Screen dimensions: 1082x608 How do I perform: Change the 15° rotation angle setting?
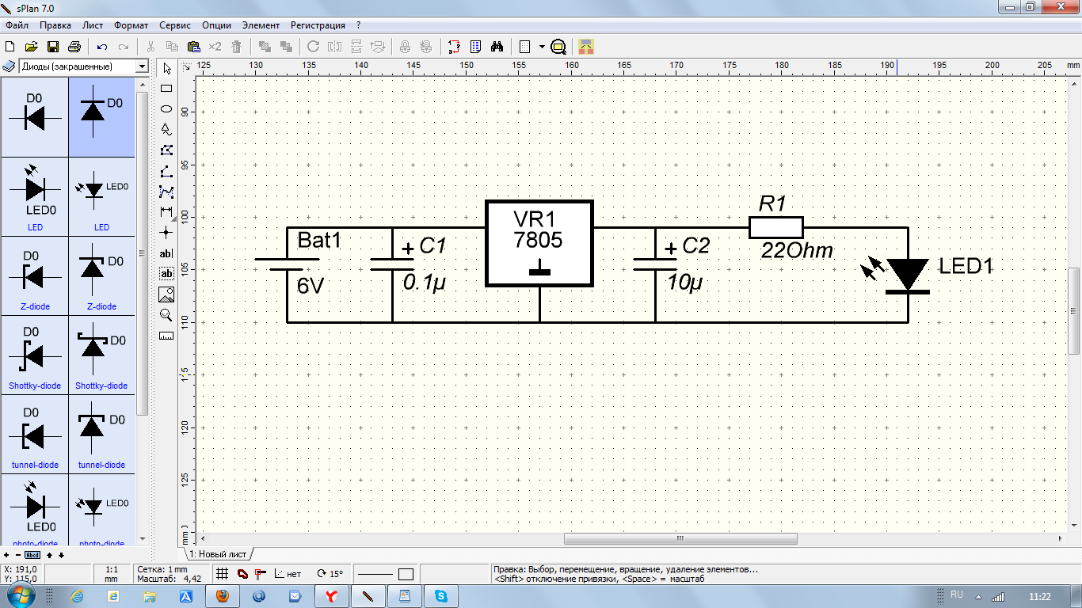(330, 573)
